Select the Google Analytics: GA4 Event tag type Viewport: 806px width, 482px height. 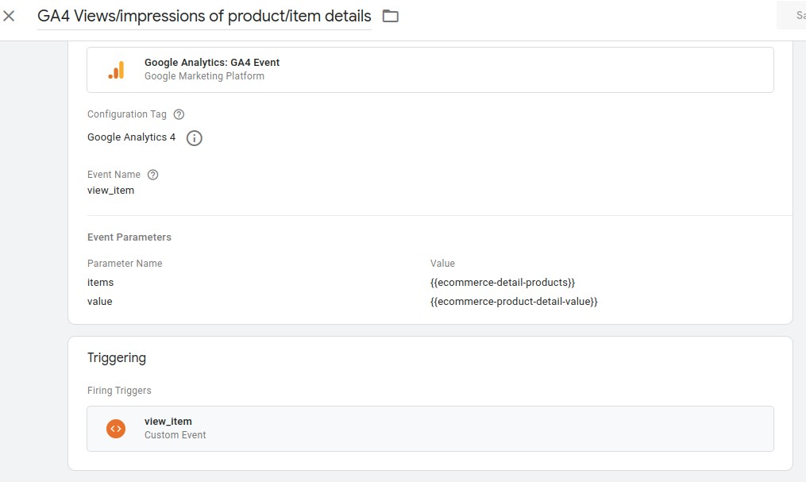tap(212, 63)
